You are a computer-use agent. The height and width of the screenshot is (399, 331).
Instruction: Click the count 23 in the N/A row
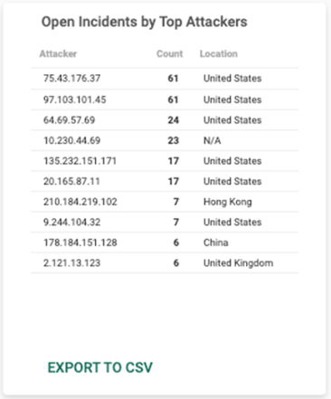click(x=174, y=140)
